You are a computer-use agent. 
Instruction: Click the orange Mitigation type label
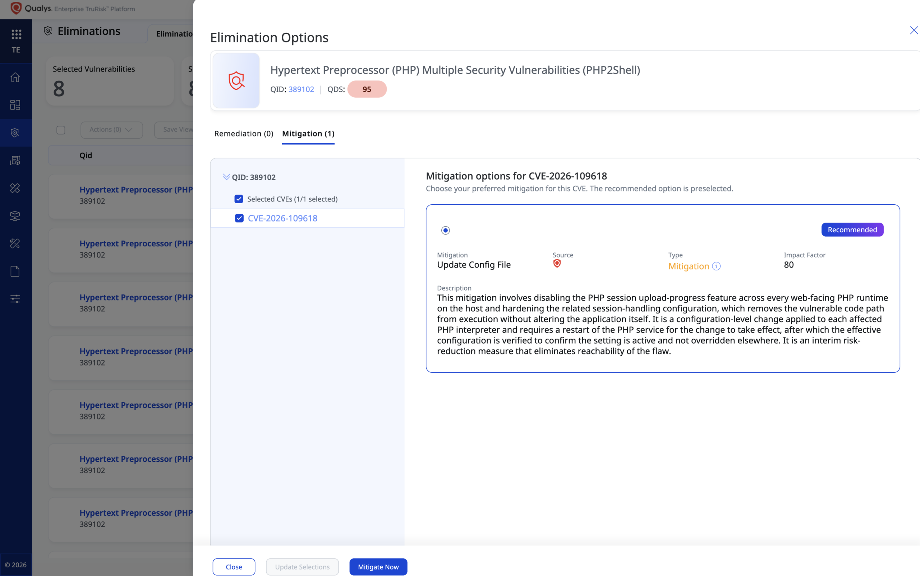(689, 266)
